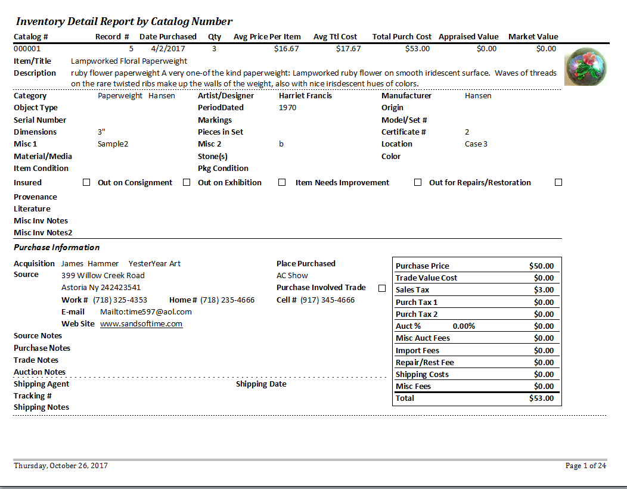Click the Mailto:time597@aol.com email address

(x=146, y=312)
